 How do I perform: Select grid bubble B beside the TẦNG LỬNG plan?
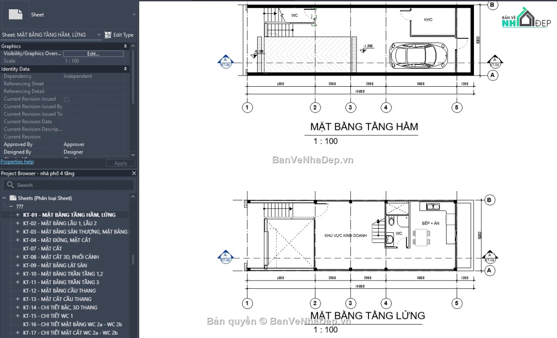click(490, 200)
